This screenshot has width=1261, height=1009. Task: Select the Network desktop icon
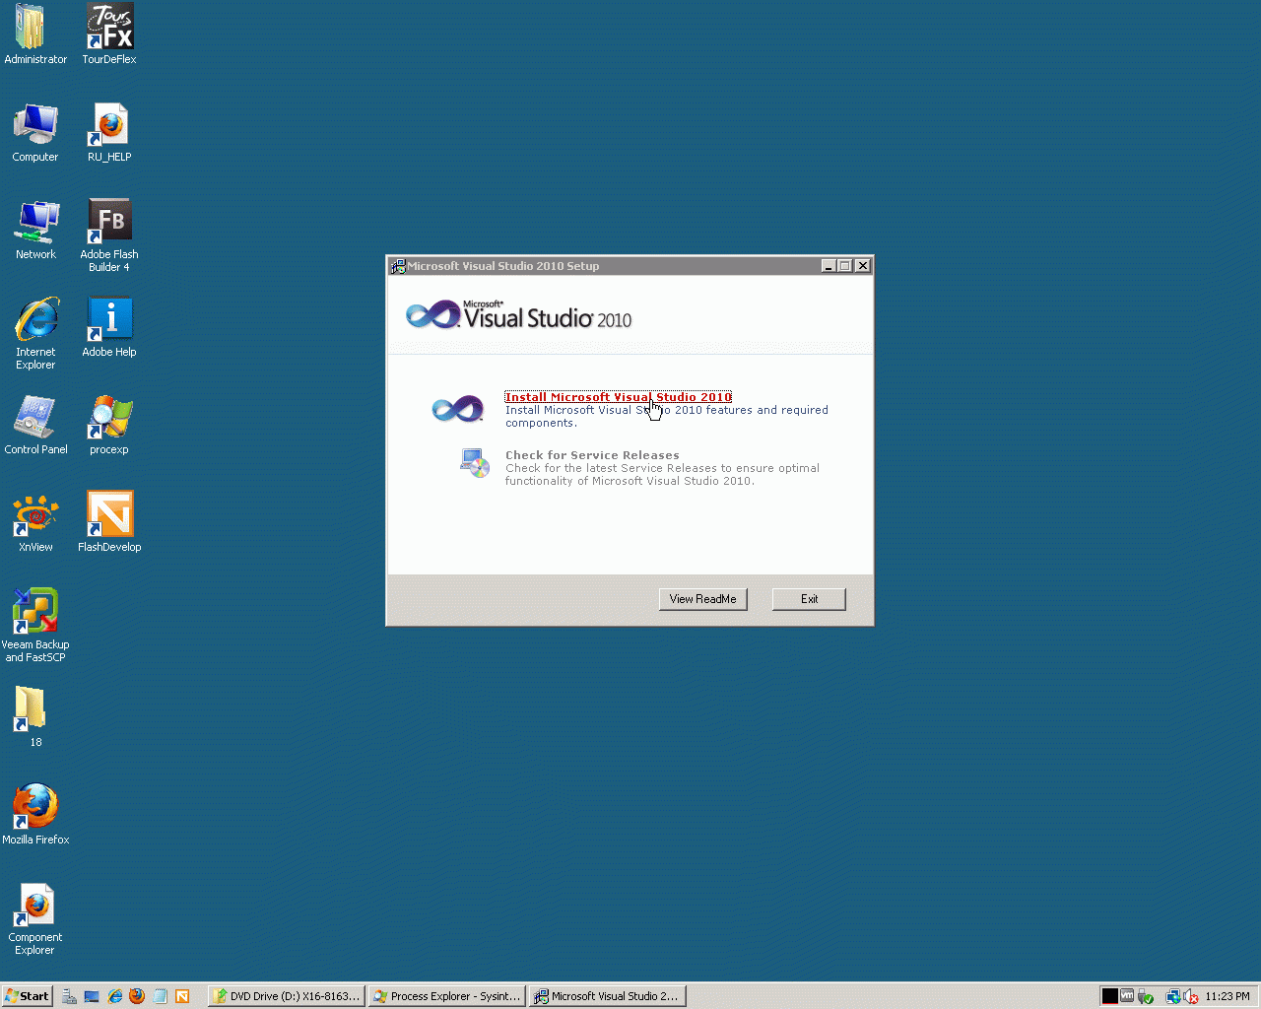[x=35, y=230]
